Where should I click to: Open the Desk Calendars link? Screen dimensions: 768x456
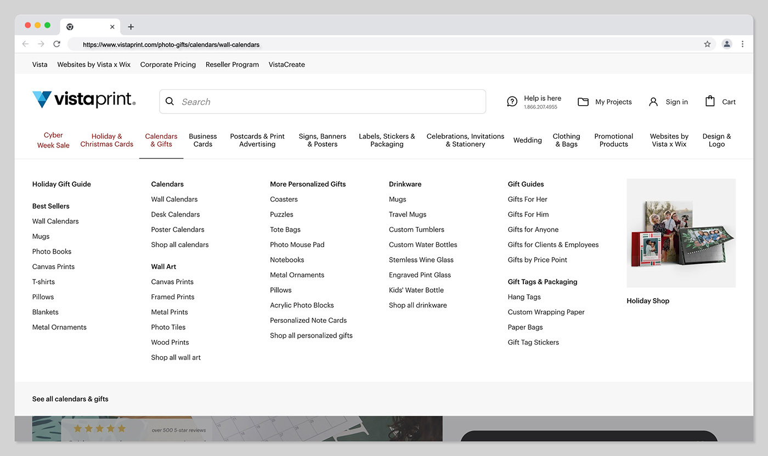click(x=175, y=214)
